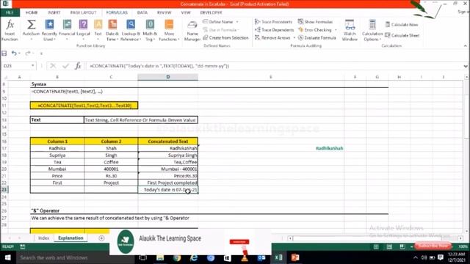Screen dimensions: 470x264
Task: Click Normal view icon in status bar
Action: [x=376, y=246]
